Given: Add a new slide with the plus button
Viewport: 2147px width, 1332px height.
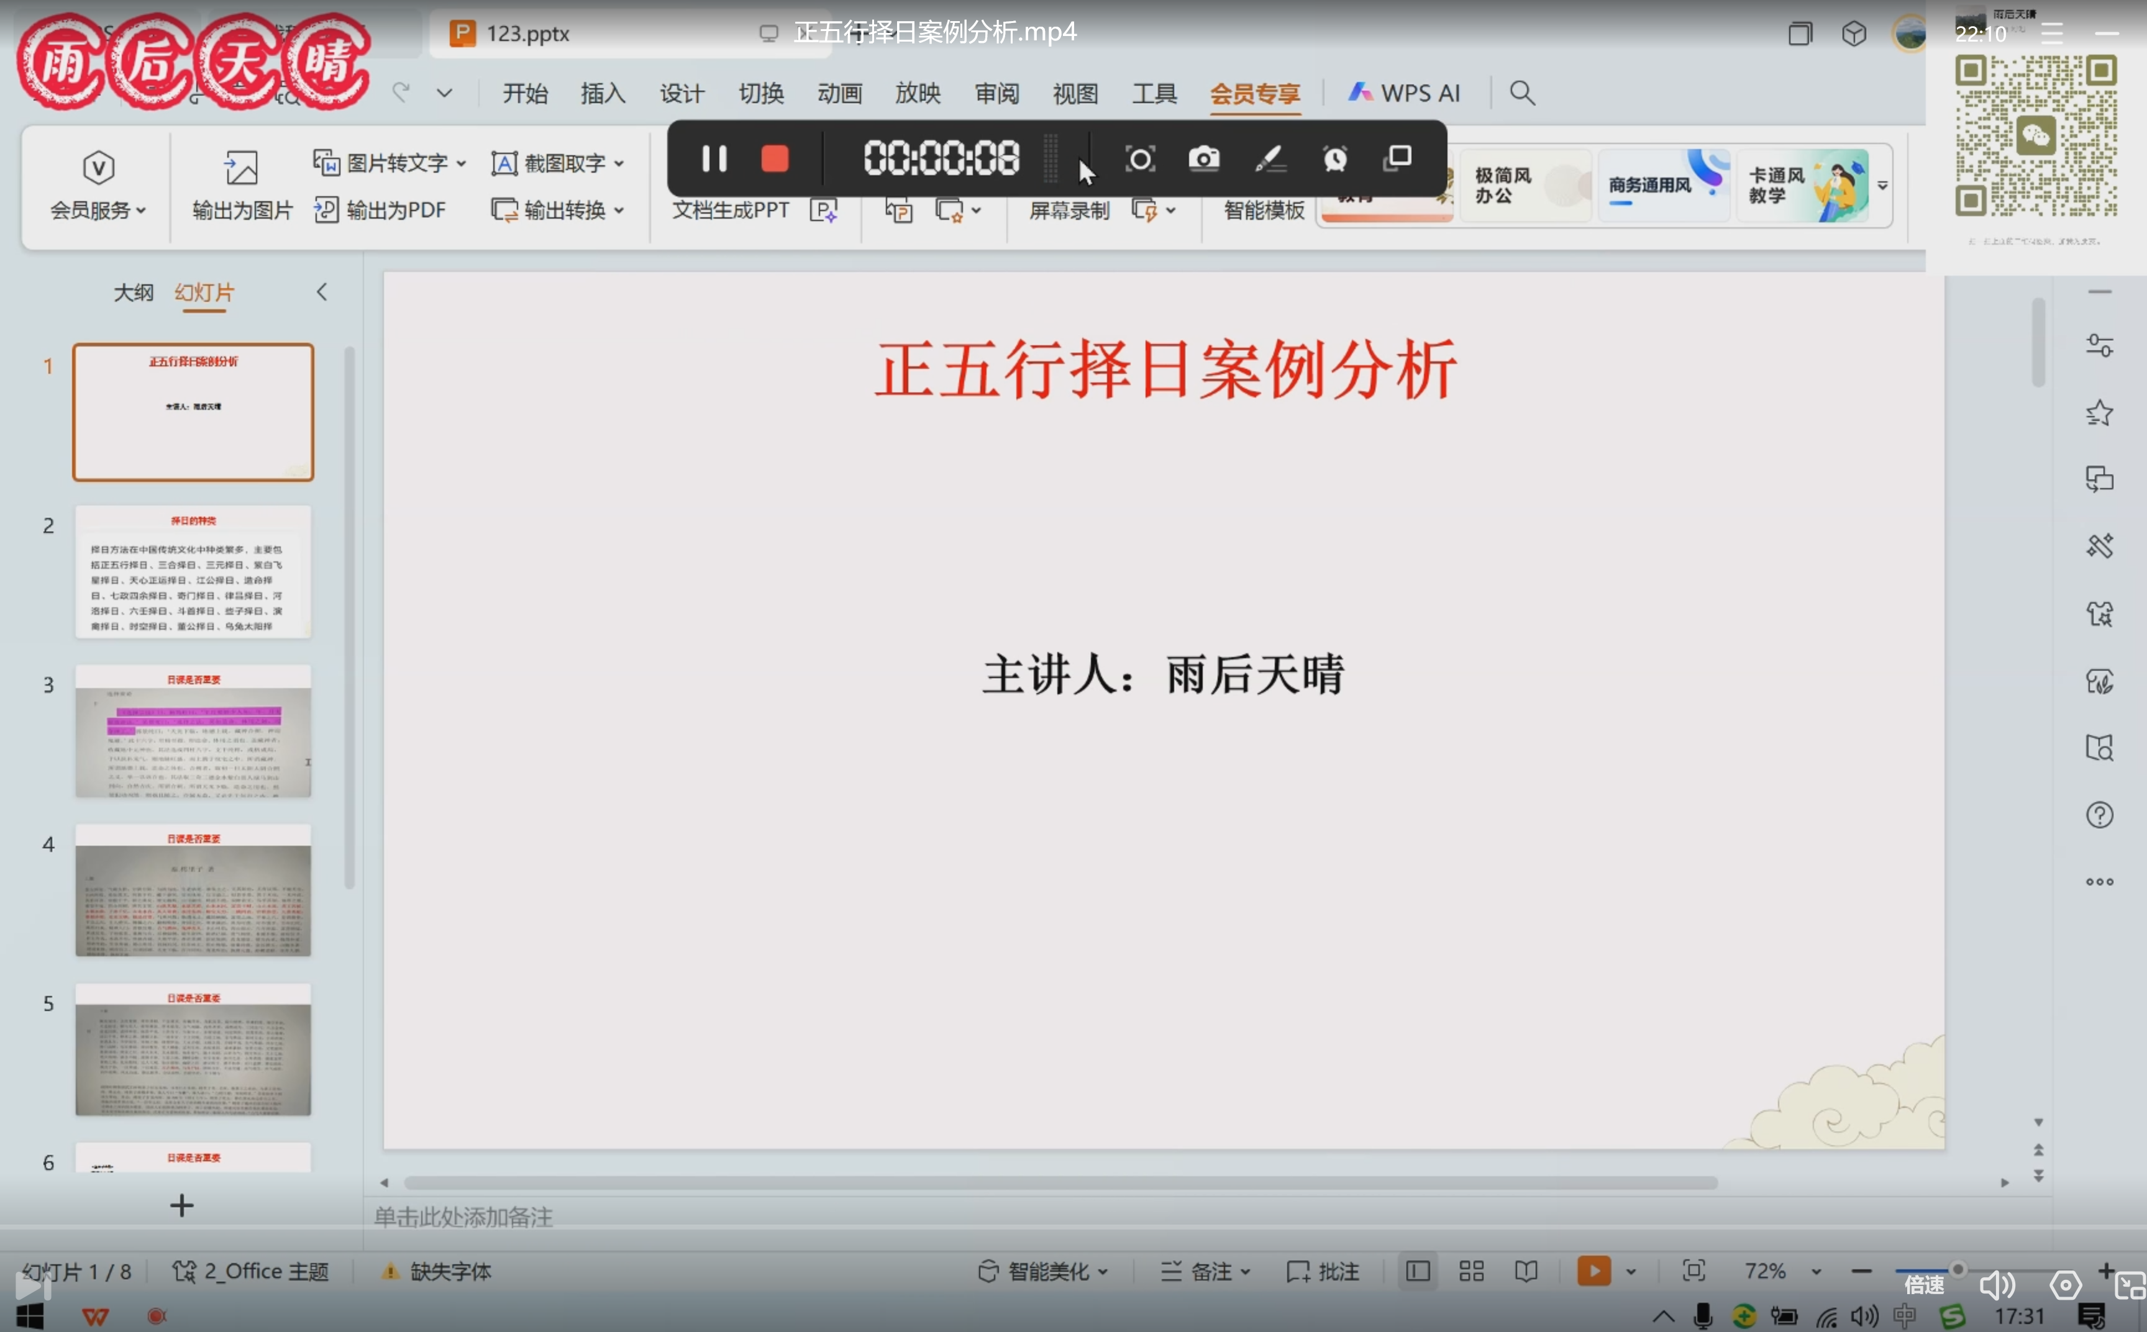Looking at the screenshot, I should pos(181,1205).
